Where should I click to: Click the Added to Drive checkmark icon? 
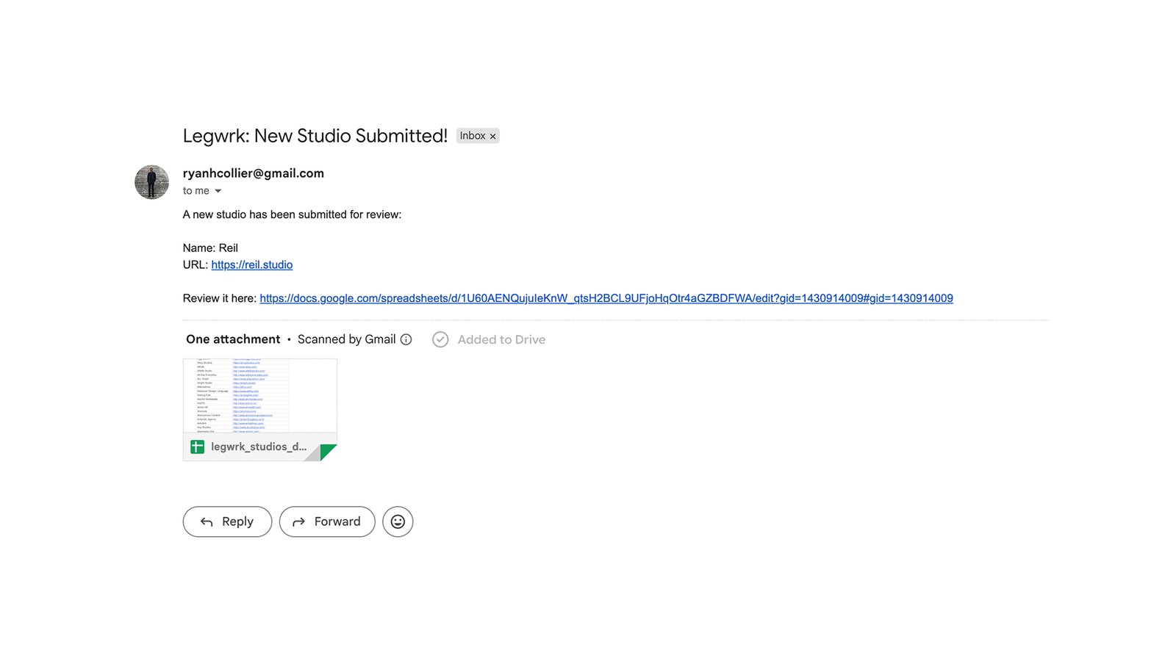click(440, 339)
